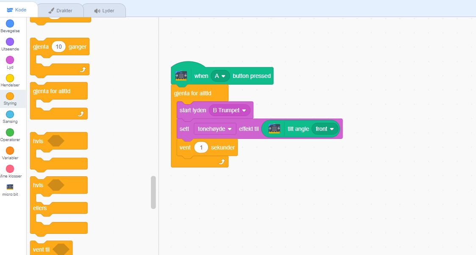Click the 'effekt til' label in the sett block
This screenshot has width=476, height=255.
click(249, 129)
